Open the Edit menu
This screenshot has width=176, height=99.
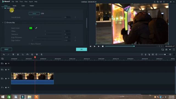(17, 2)
